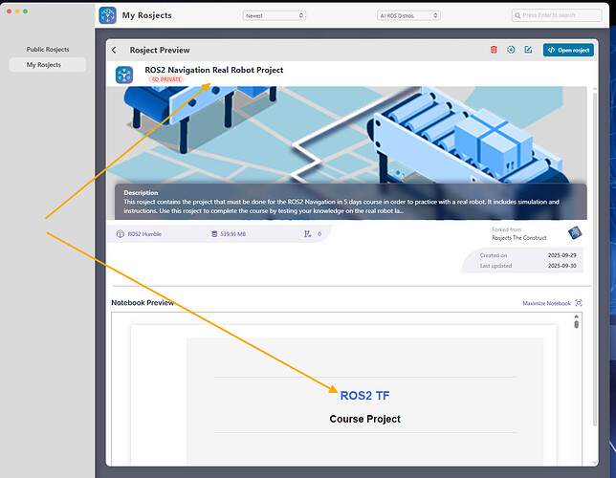Image resolution: width=616 pixels, height=478 pixels.
Task: Click the Rosjects The Construct avatar
Action: click(575, 233)
